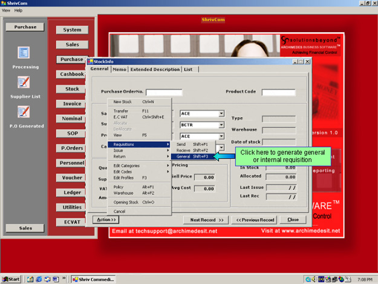Open the Personnel module
This screenshot has height=284, width=378.
coord(71,163)
